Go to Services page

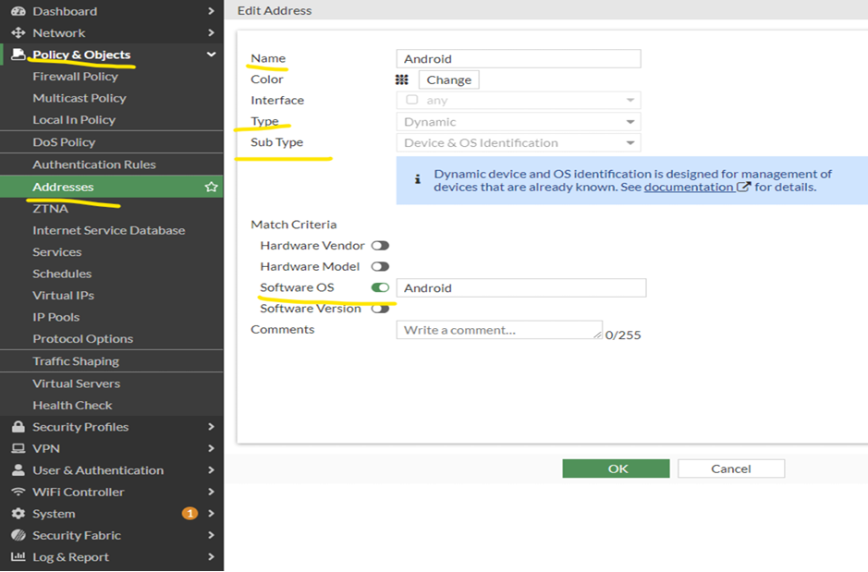click(57, 251)
